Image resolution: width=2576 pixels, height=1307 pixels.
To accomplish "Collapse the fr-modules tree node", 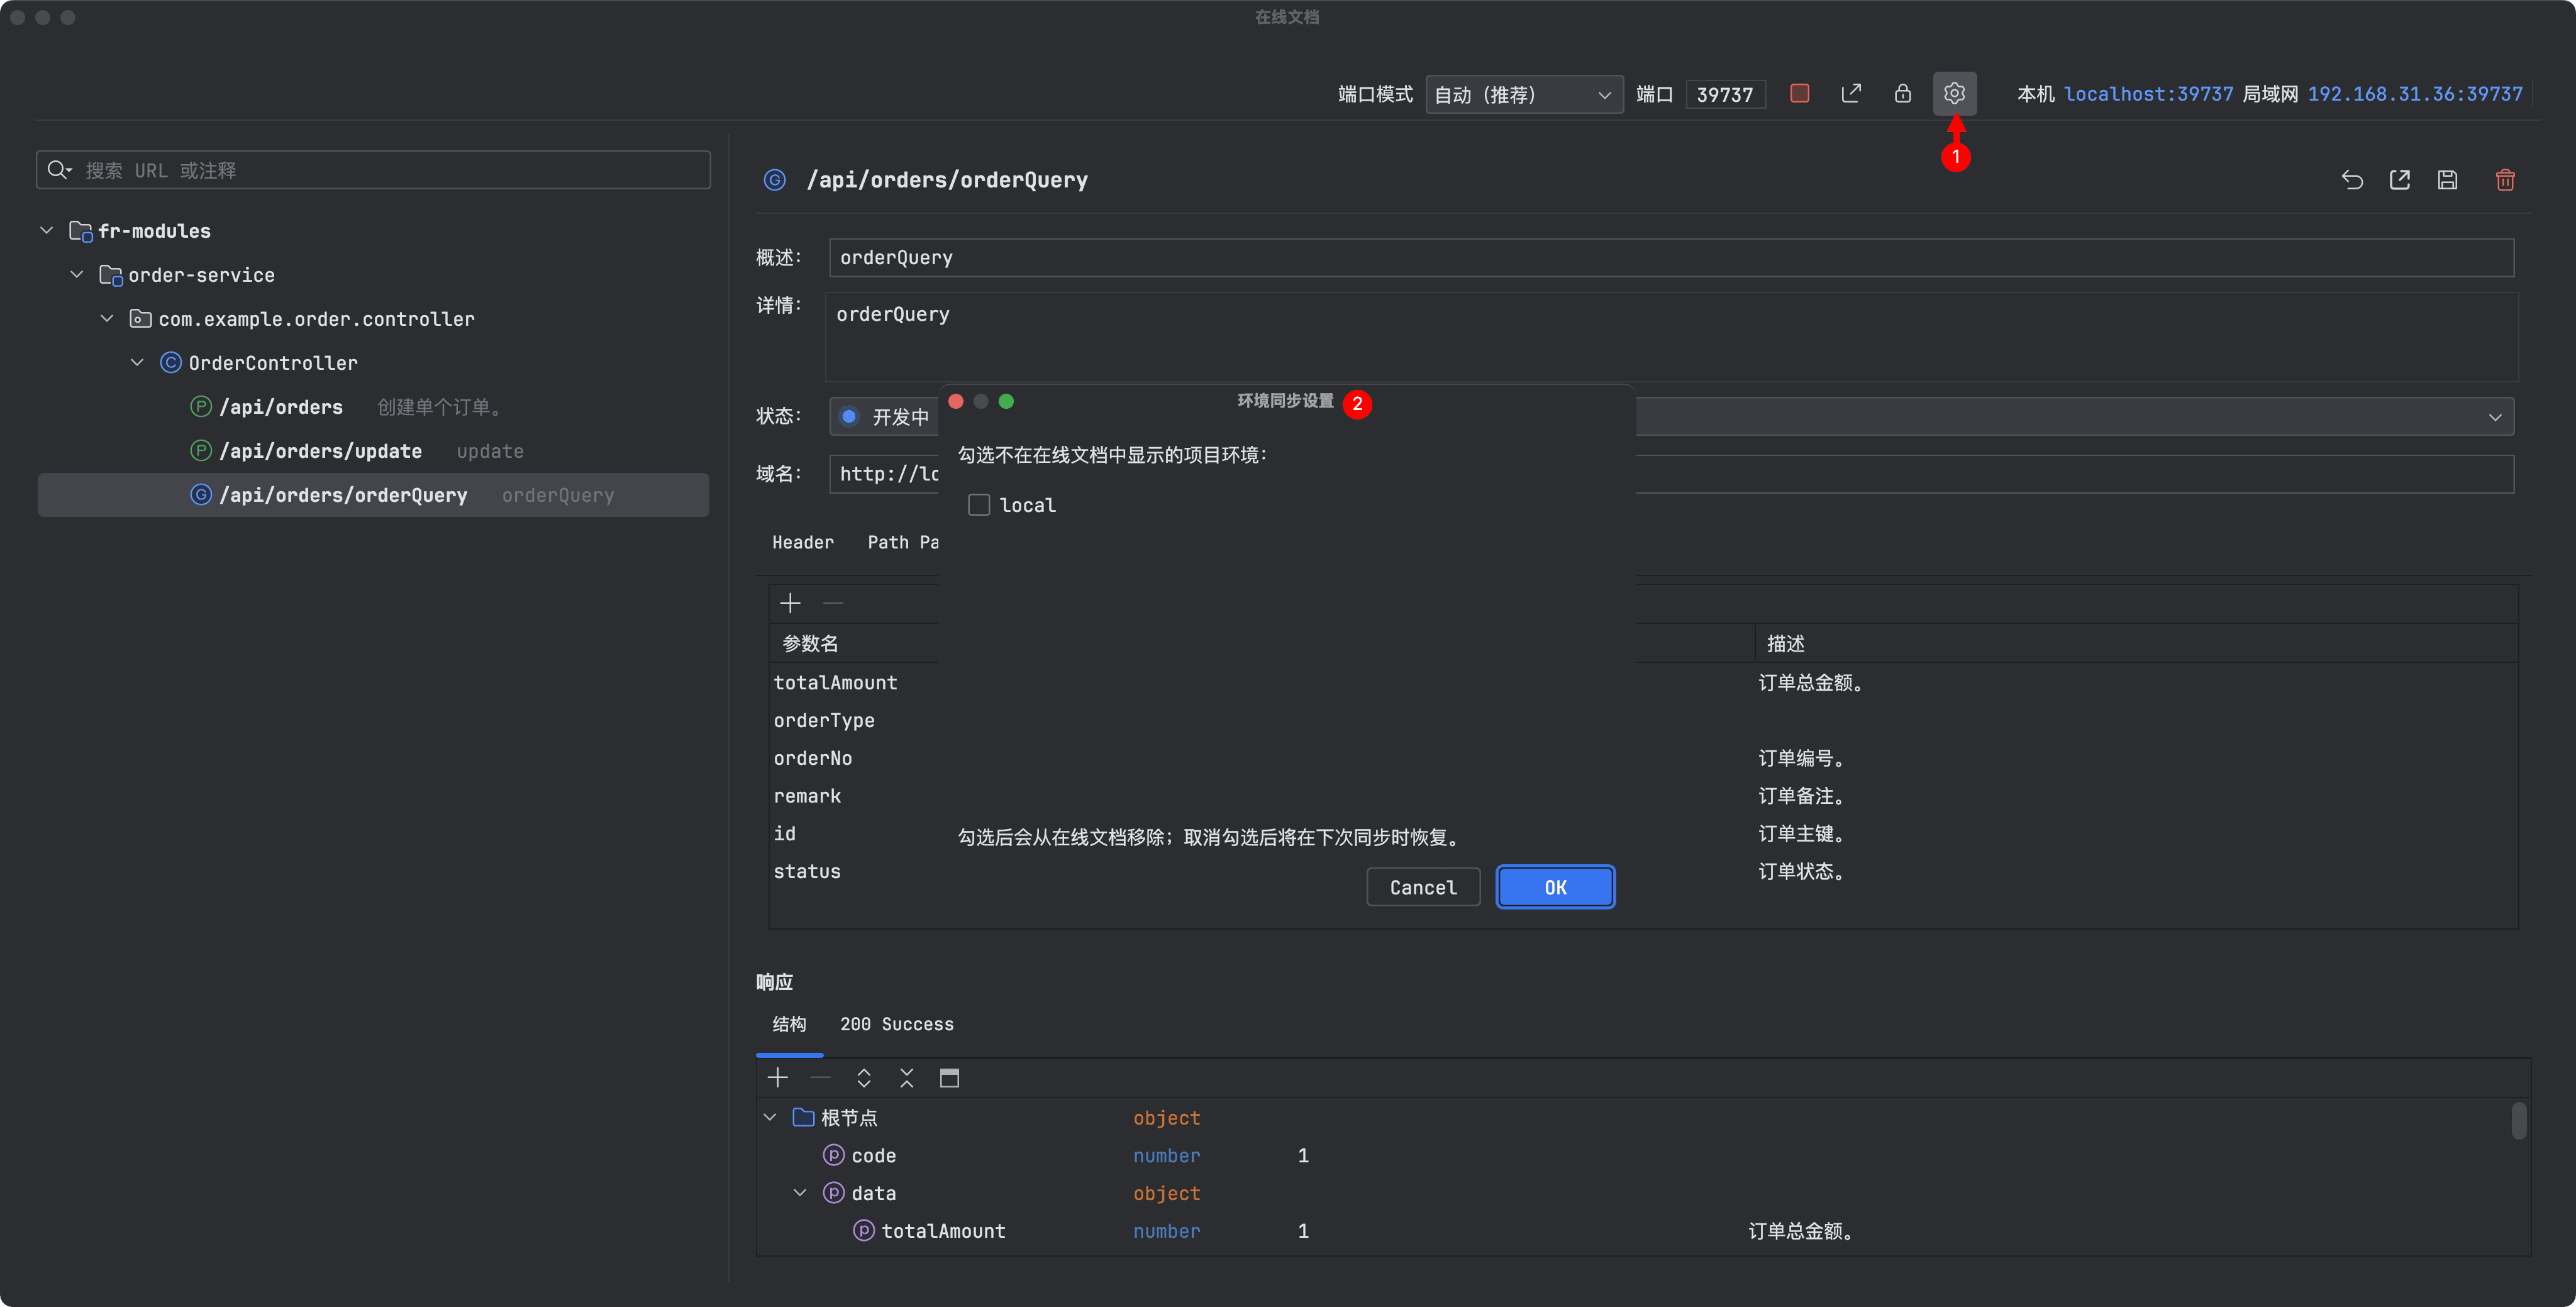I will coord(46,231).
